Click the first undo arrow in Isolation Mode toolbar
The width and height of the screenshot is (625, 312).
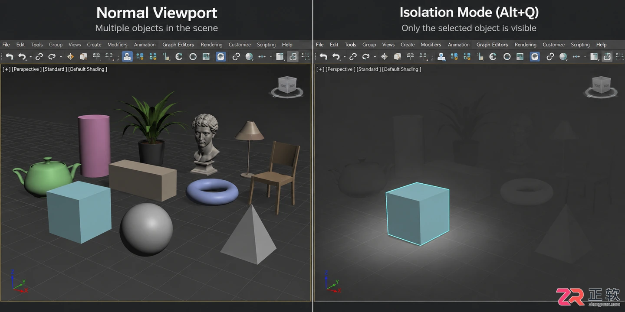pos(323,56)
